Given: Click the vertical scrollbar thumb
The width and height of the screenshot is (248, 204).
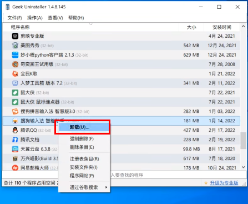Looking at the screenshot, I should click(x=243, y=141).
